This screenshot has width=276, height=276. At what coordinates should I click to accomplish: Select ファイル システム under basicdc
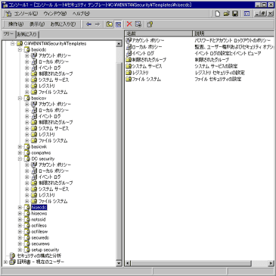point(53,92)
